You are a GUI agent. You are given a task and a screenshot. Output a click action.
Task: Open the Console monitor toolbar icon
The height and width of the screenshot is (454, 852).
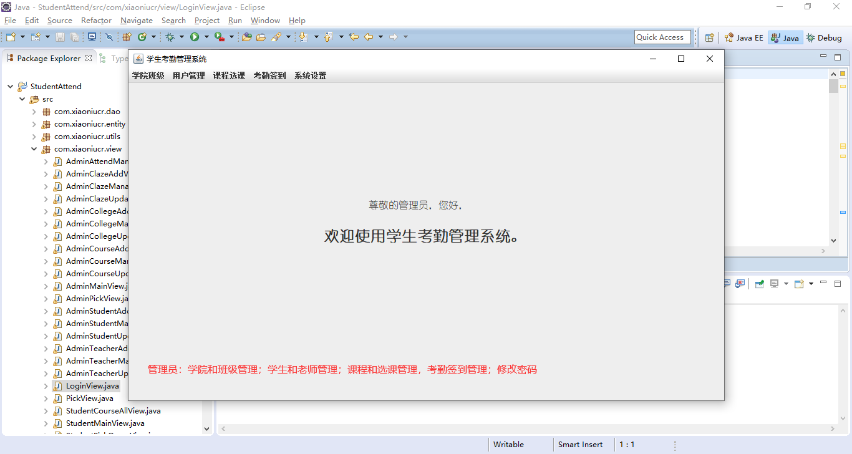[92, 37]
